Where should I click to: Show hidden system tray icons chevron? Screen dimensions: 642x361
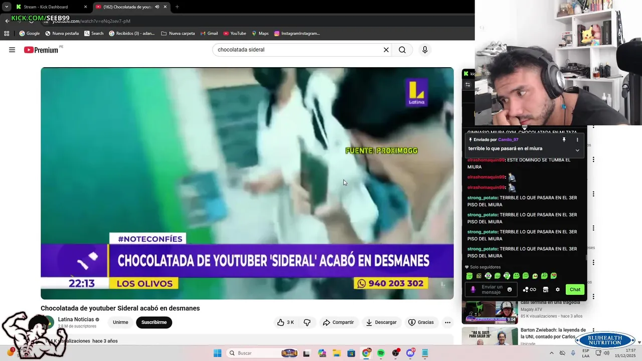(x=552, y=353)
